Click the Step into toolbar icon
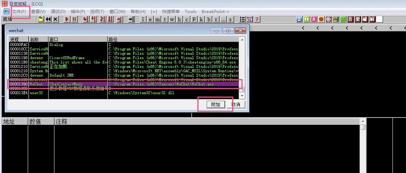The width and height of the screenshot is (406, 173). click(x=86, y=19)
